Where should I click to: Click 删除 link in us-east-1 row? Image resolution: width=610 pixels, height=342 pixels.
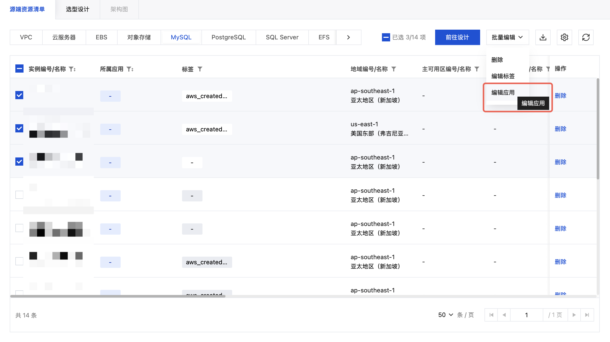pyautogui.click(x=560, y=129)
